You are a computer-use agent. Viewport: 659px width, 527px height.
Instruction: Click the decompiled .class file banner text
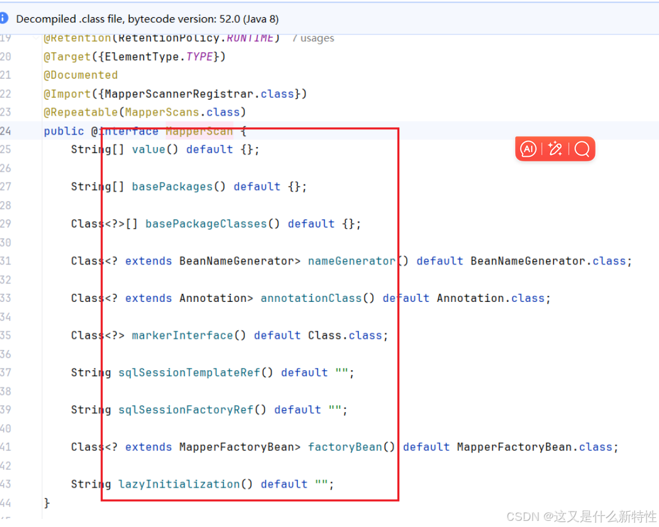147,19
